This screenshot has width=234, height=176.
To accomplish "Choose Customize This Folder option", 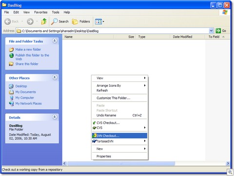I will 119,98.
